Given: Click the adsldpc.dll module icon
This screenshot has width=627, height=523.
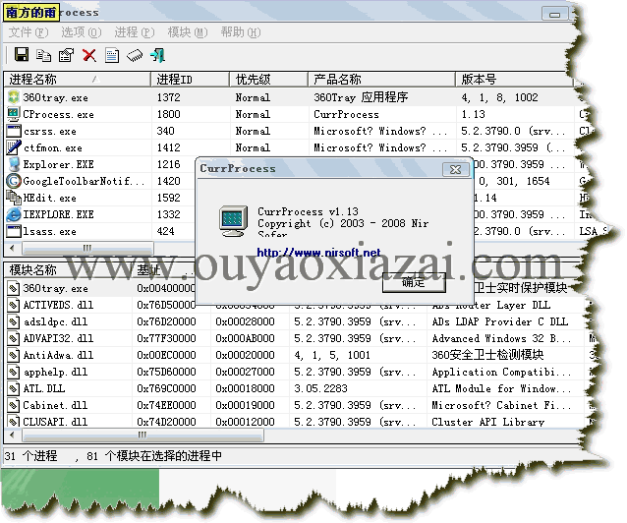Looking at the screenshot, I should click(14, 321).
